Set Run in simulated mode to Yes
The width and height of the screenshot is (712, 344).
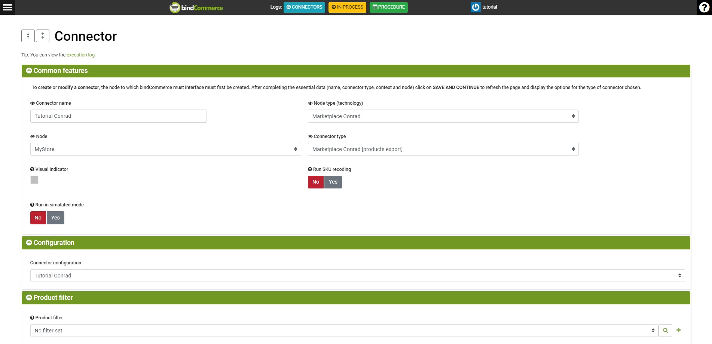[55, 218]
